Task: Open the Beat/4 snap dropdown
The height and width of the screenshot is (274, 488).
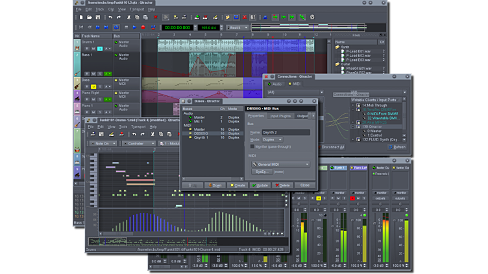Action: tap(237, 28)
